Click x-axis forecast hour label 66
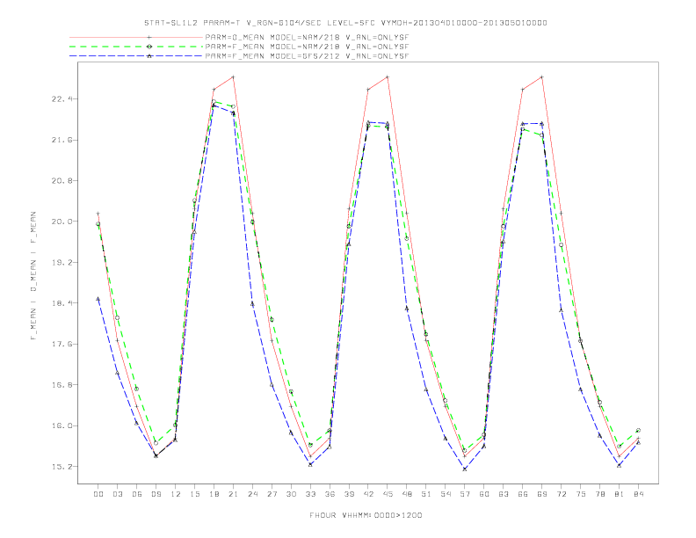Screen dimensions: 696x538 [x=523, y=494]
